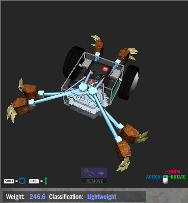
Task: Click the pliers icon above REMOVE
Action: [x=89, y=173]
